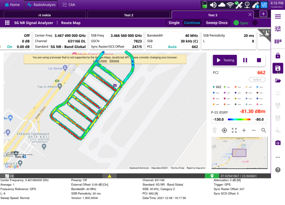
Task: Take a screenshot with the camera icon
Action: [278, 143]
